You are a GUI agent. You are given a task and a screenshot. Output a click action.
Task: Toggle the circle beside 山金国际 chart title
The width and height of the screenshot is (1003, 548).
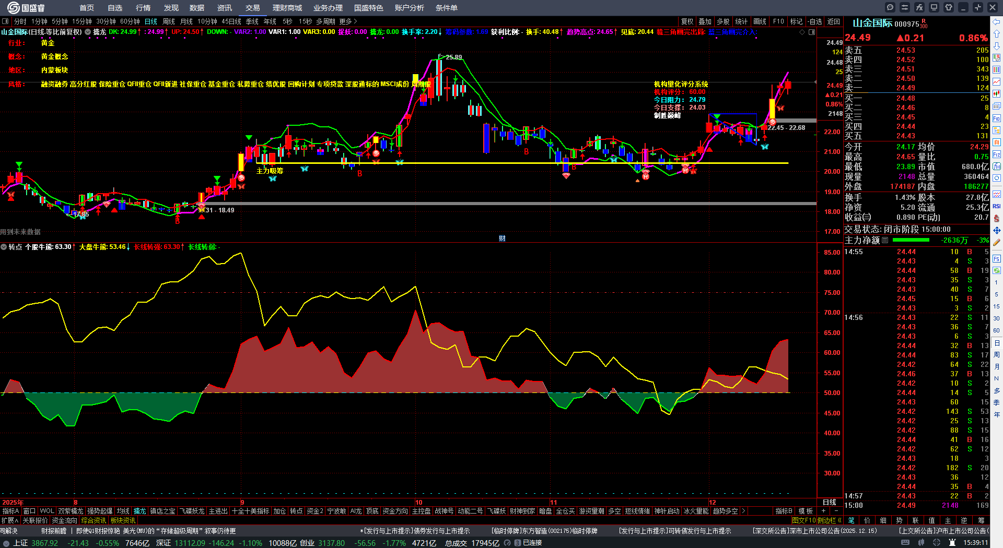pos(88,32)
